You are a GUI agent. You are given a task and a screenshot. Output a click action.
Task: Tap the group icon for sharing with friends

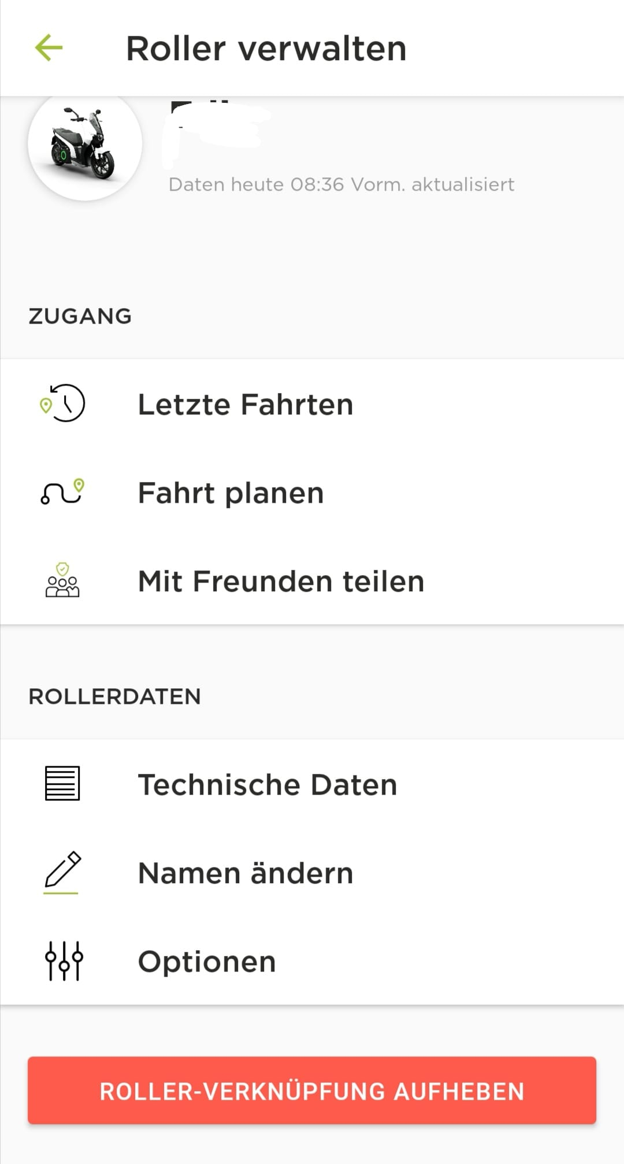[62, 580]
